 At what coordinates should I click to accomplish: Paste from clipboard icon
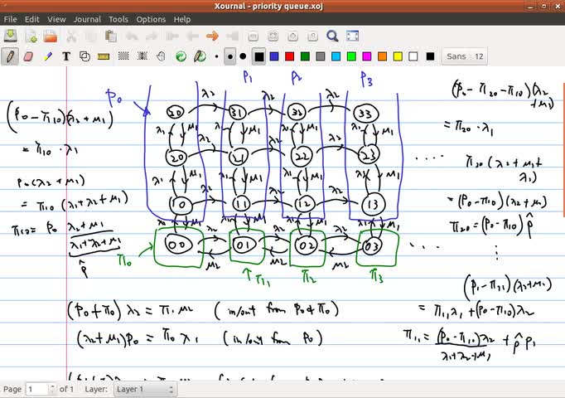111,36
